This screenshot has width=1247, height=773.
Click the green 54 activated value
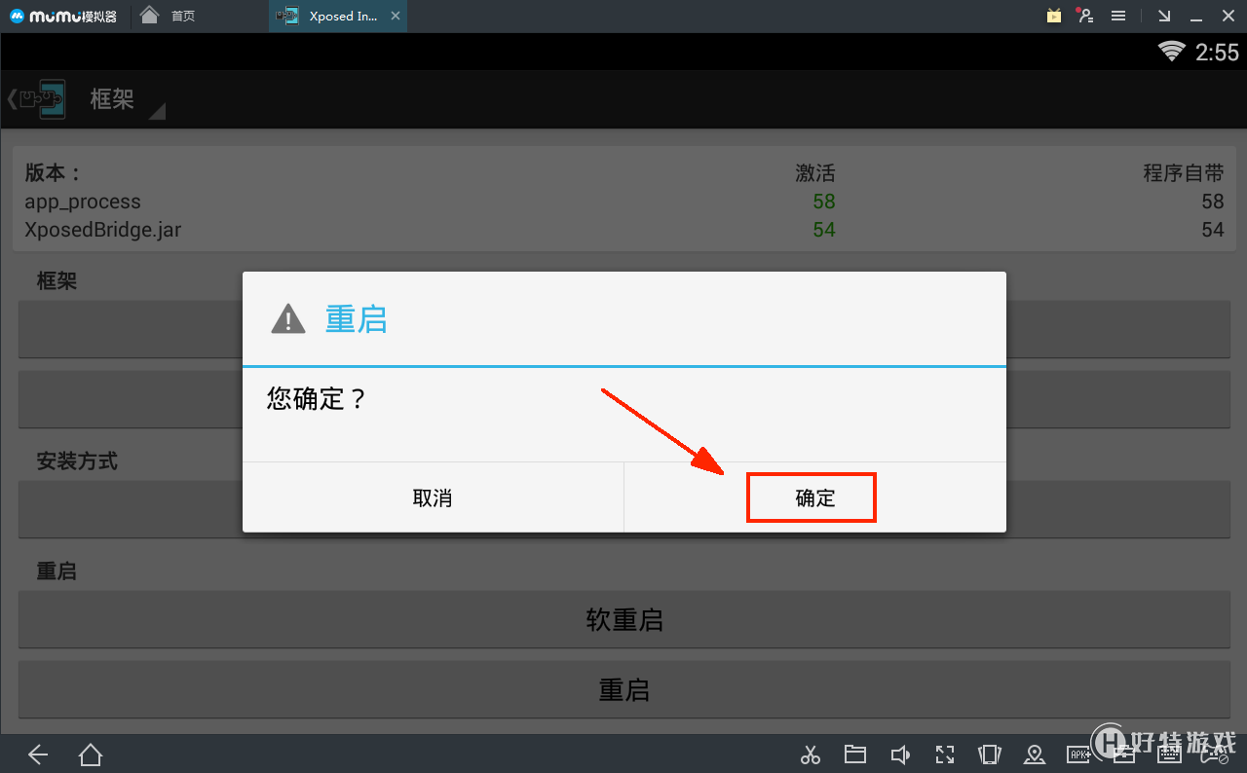tap(824, 230)
